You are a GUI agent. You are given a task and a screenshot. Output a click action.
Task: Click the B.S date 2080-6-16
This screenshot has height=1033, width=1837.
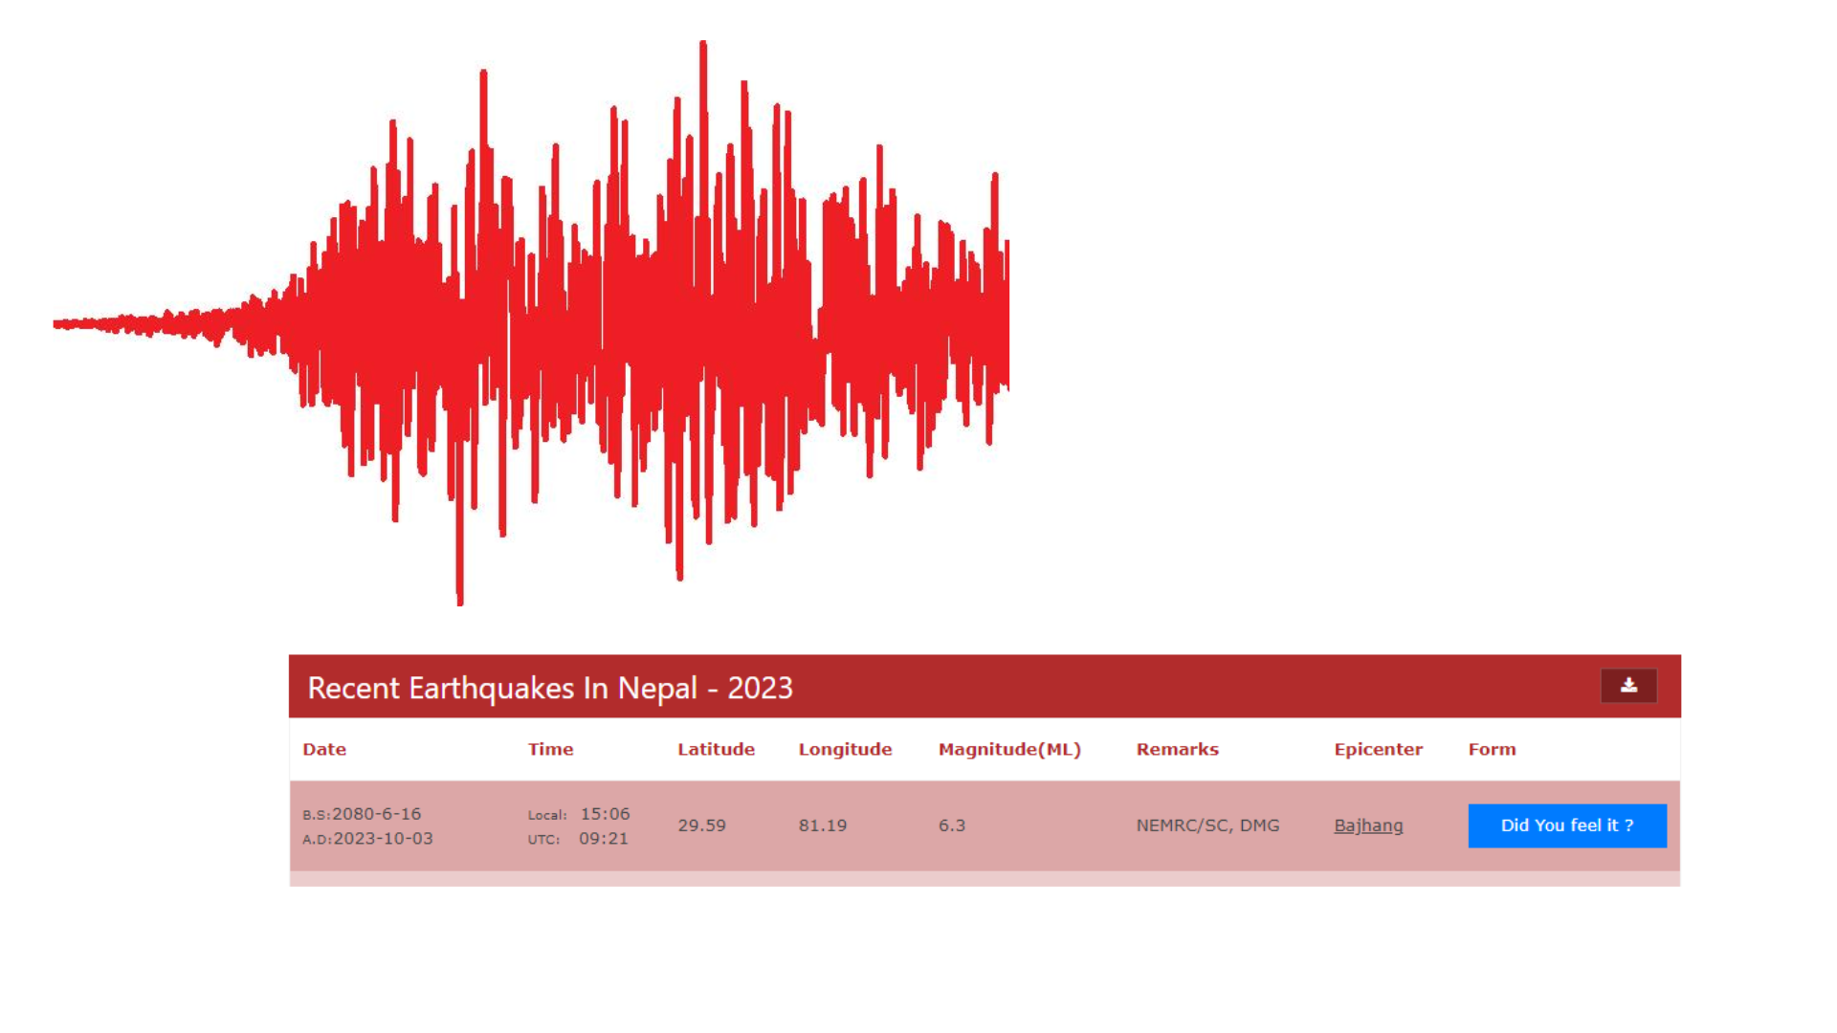click(376, 814)
